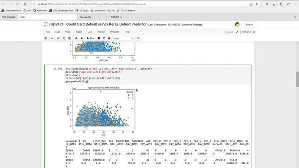Paste cells below icon

[70, 38]
